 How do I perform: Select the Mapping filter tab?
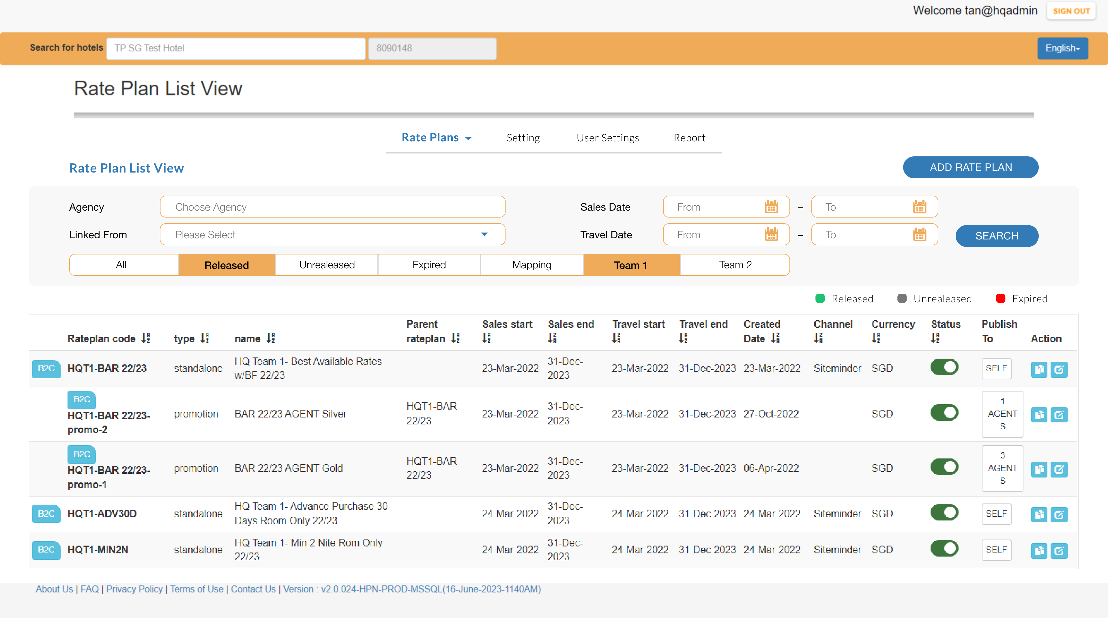click(532, 265)
